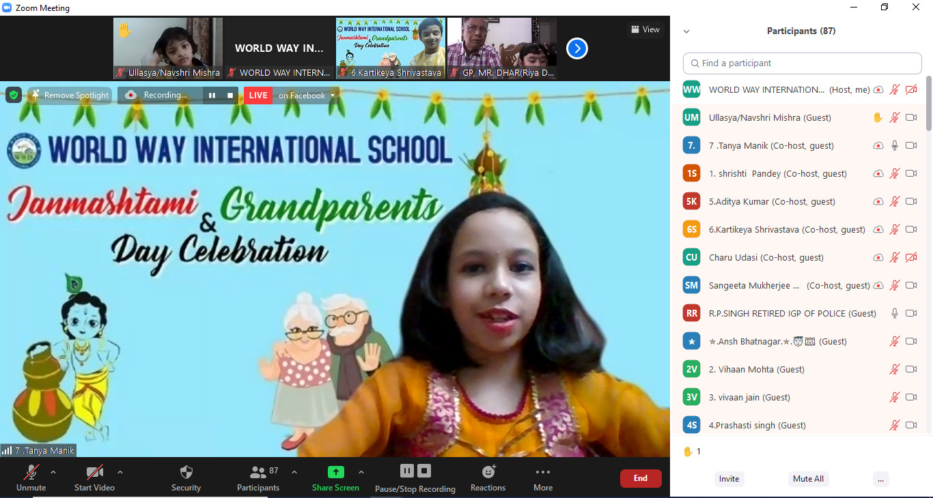Click the Unmute microphone icon
The height and width of the screenshot is (498, 933).
click(31, 471)
